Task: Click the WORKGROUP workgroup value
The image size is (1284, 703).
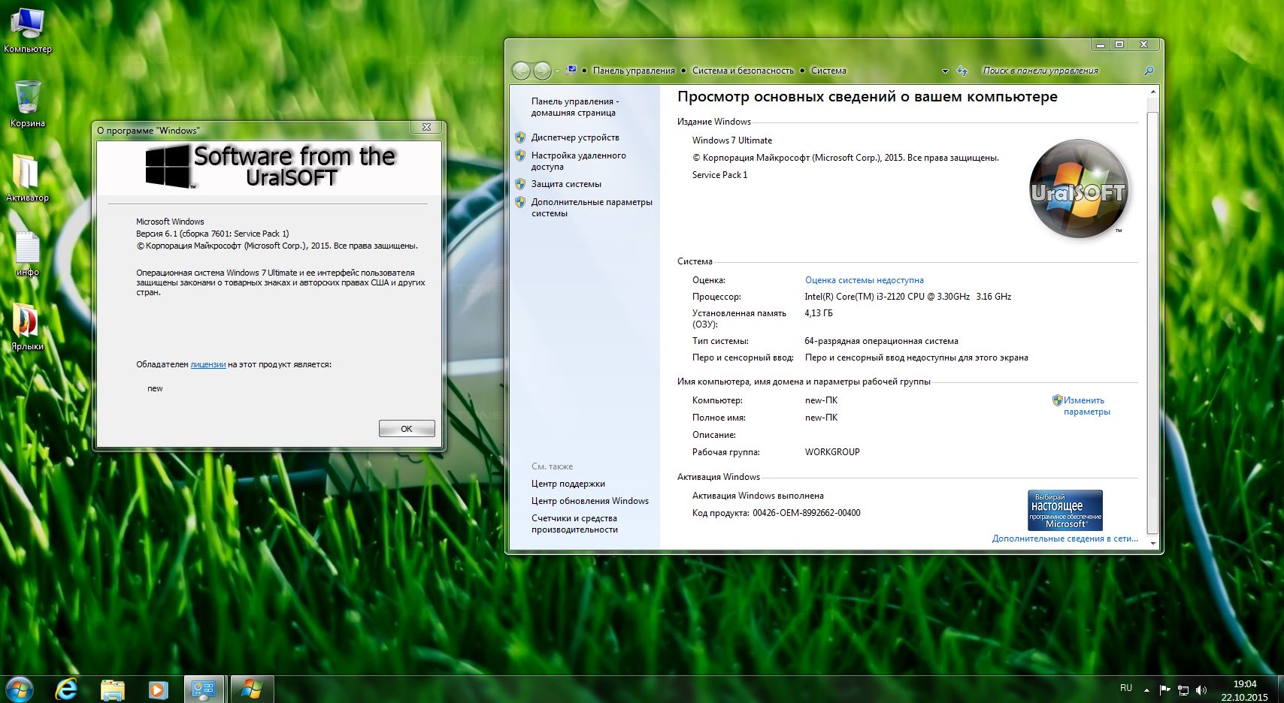Action: (x=832, y=452)
